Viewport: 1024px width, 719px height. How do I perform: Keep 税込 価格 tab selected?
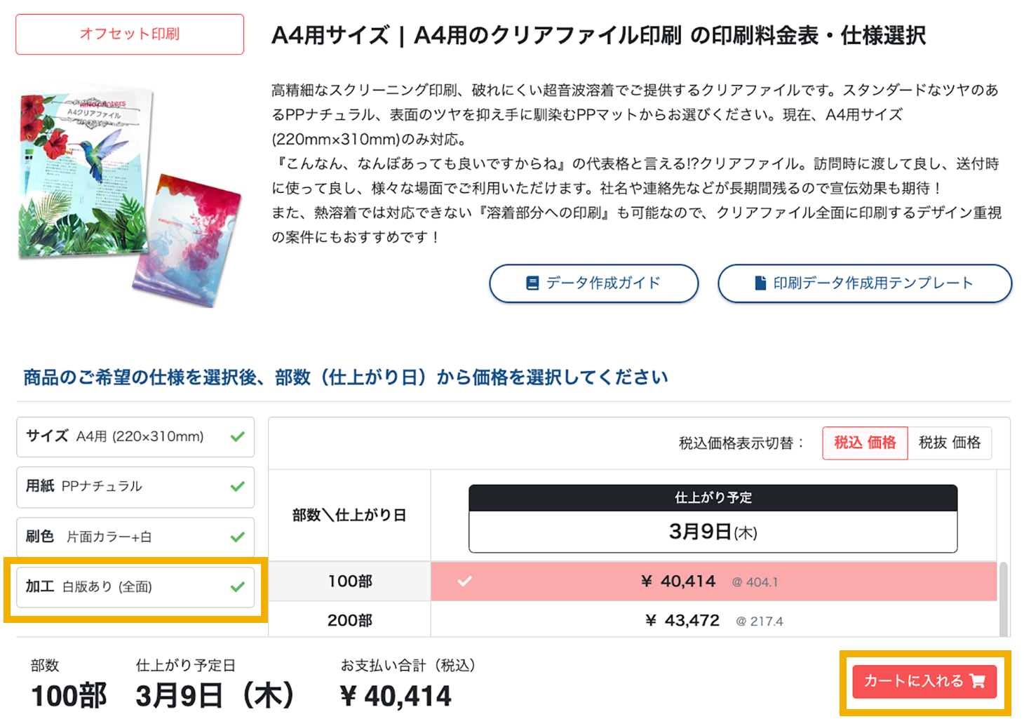click(x=865, y=443)
